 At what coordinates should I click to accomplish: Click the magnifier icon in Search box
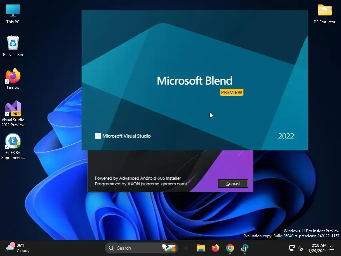click(x=111, y=248)
